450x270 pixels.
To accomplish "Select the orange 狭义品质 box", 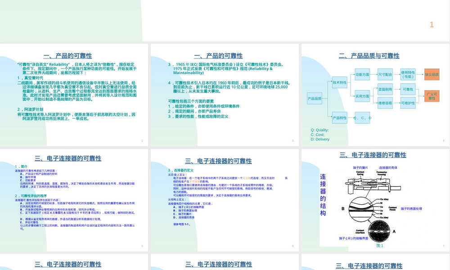I will point(432,74).
